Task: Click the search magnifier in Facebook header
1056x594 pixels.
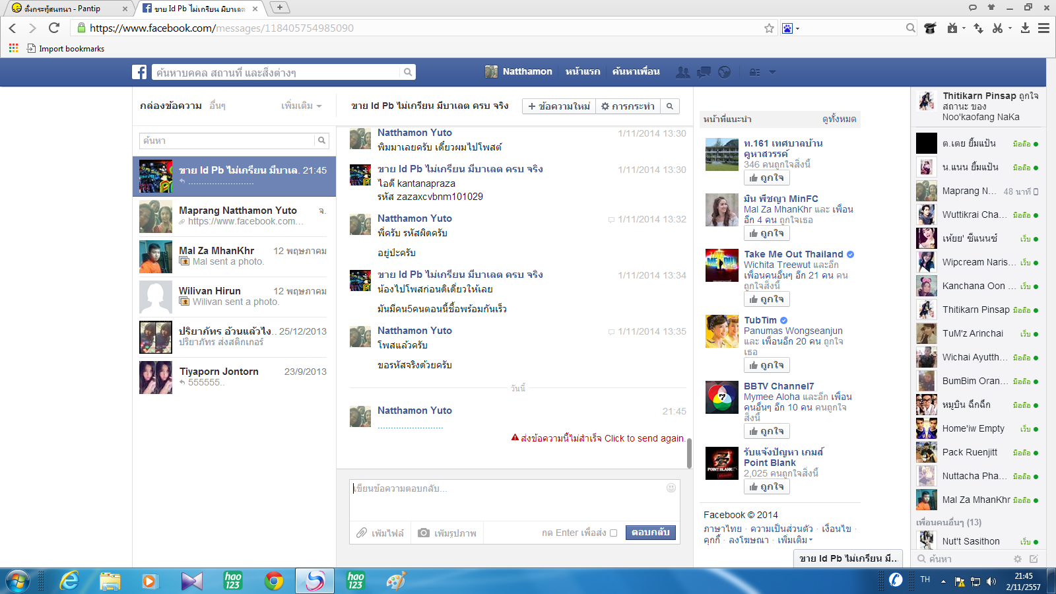Action: click(408, 72)
